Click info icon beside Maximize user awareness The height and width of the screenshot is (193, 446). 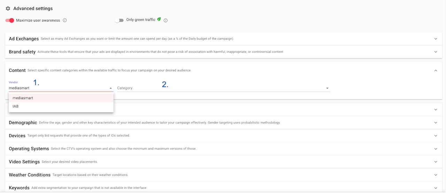click(x=65, y=20)
